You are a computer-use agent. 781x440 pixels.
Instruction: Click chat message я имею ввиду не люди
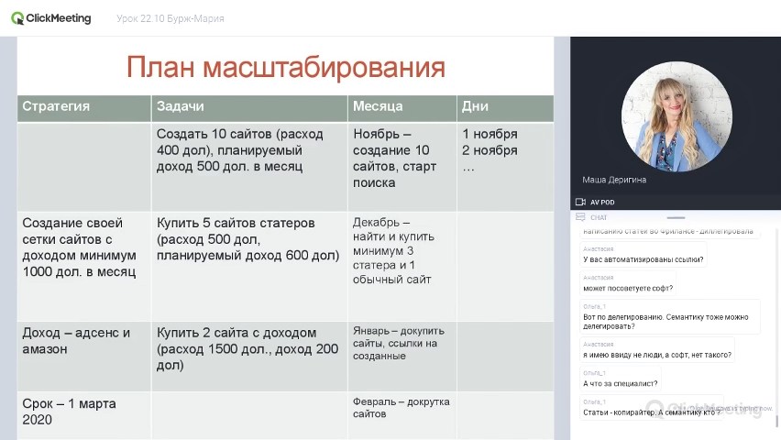pyautogui.click(x=657, y=350)
